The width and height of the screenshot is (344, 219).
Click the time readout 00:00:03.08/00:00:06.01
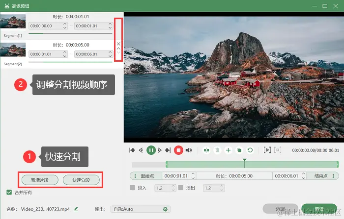315,150
